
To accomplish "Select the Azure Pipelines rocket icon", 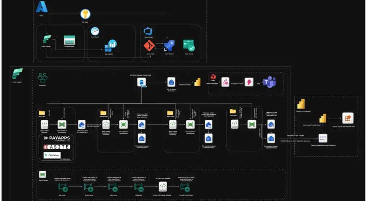I will 169,46.
